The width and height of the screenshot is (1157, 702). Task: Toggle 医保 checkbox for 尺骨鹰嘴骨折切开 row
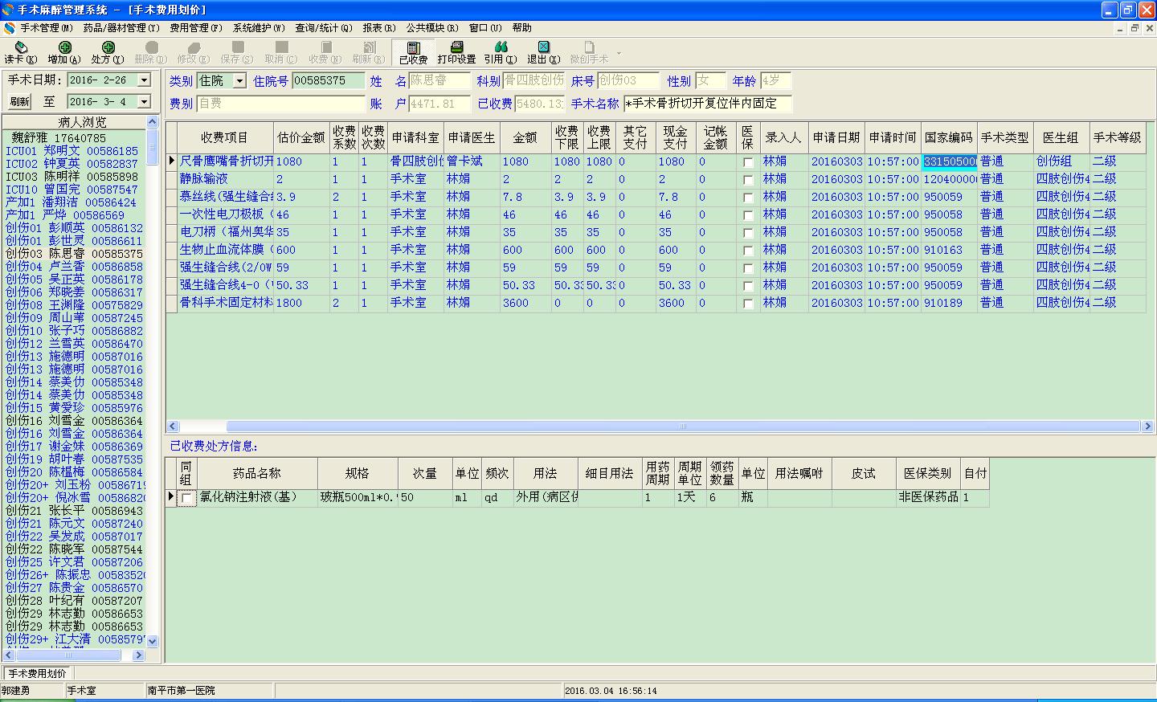pos(749,162)
